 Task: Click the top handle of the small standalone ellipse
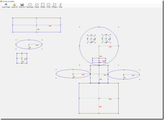click(29, 40)
